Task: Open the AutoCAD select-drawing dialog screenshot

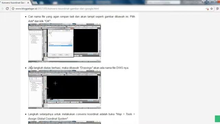Action: (65, 43)
